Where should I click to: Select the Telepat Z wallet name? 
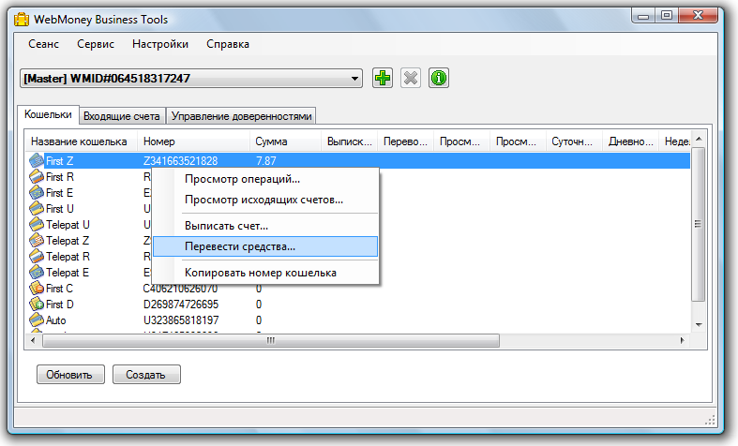coord(68,241)
